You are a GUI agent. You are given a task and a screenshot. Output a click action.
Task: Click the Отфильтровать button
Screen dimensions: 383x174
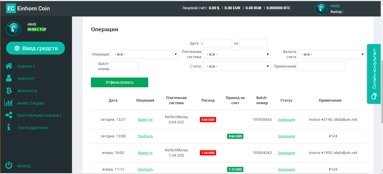[120, 82]
